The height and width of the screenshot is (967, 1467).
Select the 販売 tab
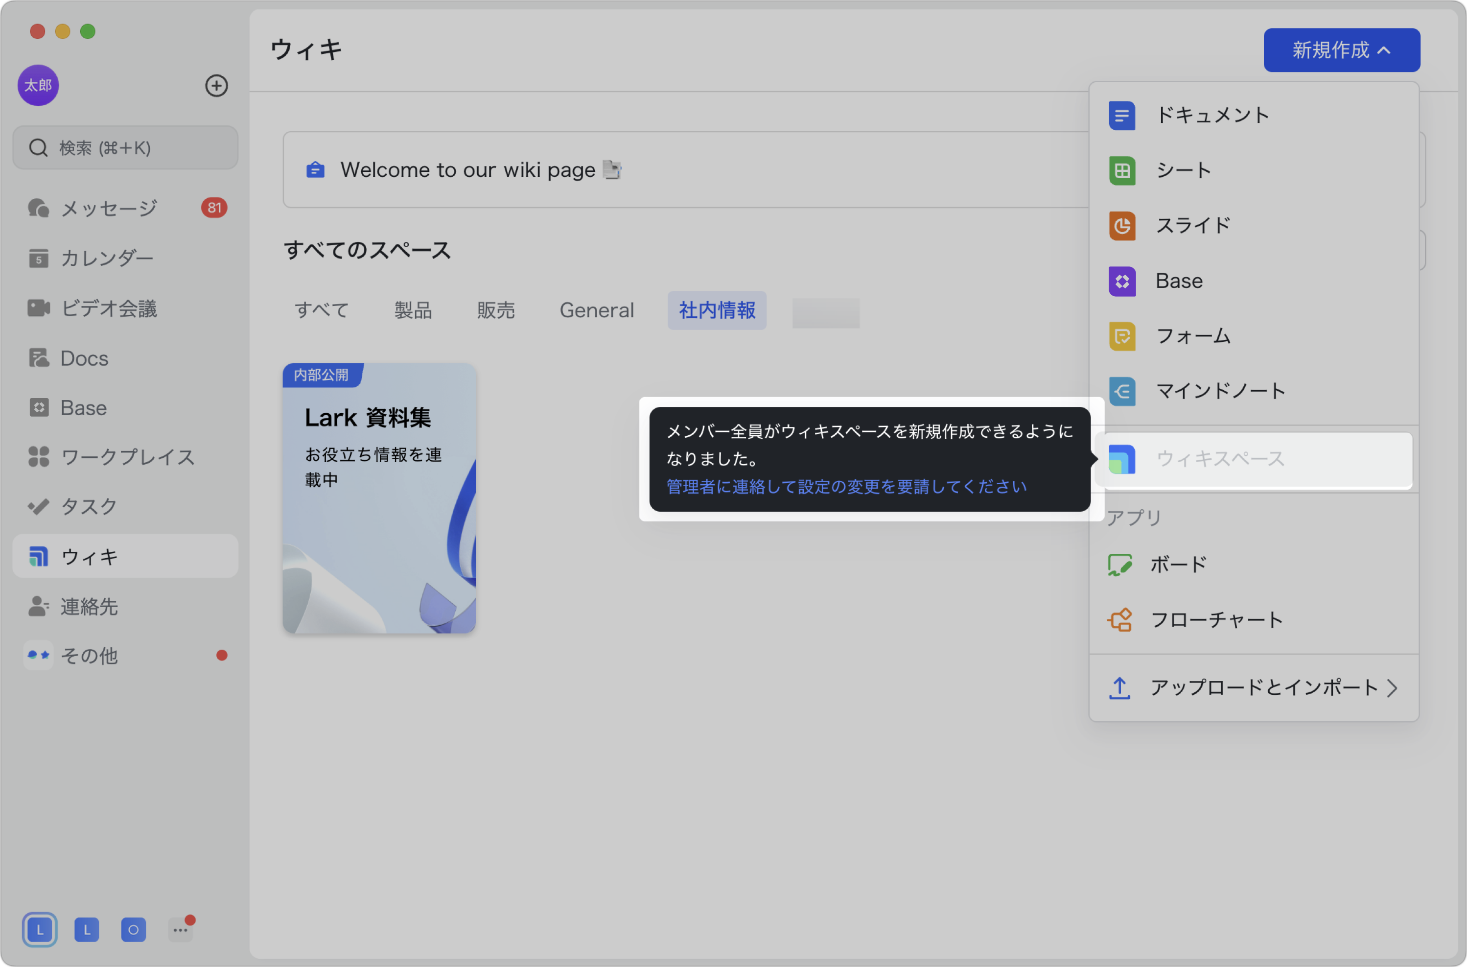click(495, 310)
